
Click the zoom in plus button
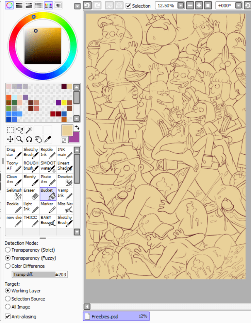pos(199,5)
